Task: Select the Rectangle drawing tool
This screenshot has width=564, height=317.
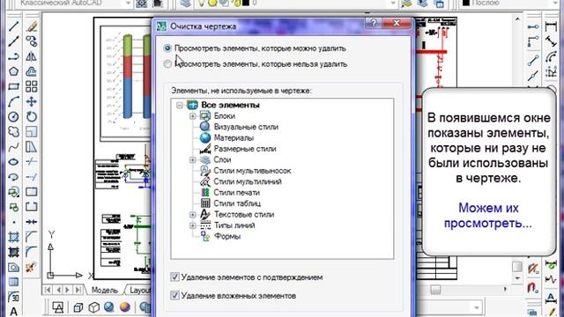Action: 14,86
